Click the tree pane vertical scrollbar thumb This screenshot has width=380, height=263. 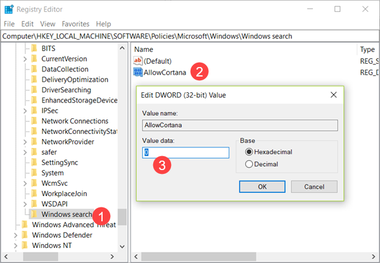tap(122, 217)
